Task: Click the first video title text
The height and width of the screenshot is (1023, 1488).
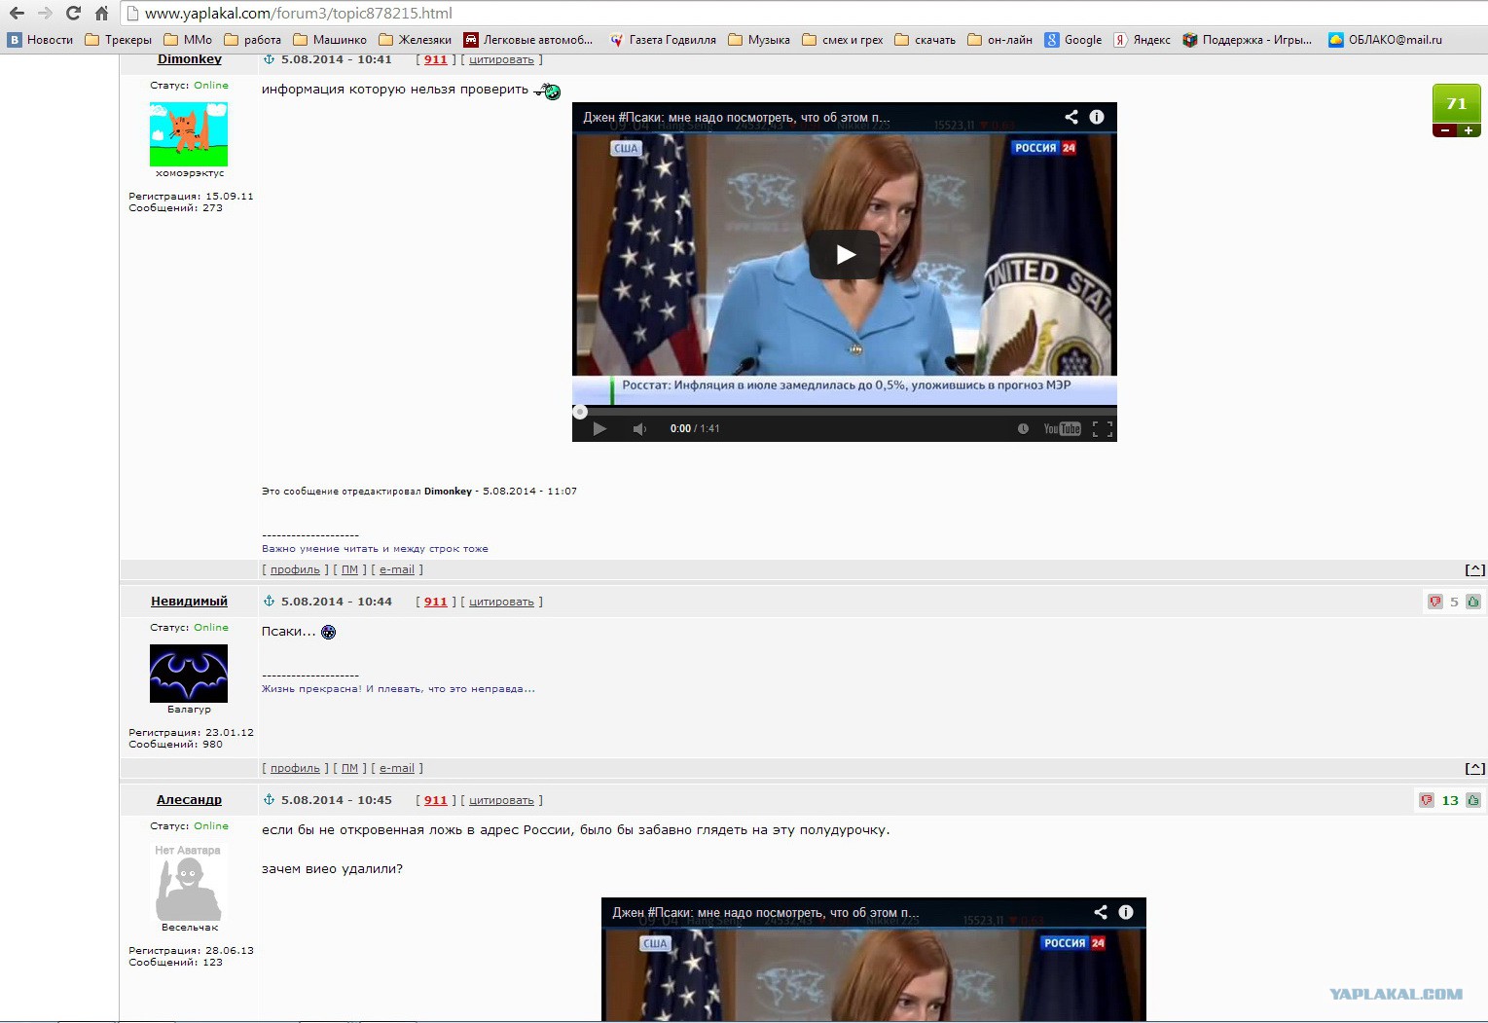Action: (737, 118)
